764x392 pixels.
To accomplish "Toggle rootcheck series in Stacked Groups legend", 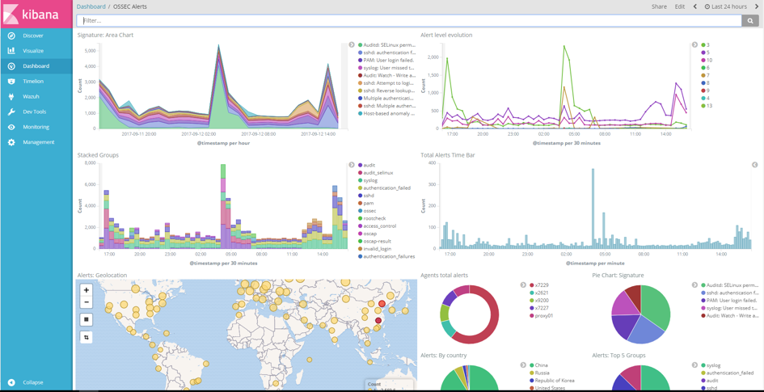I will (x=374, y=219).
